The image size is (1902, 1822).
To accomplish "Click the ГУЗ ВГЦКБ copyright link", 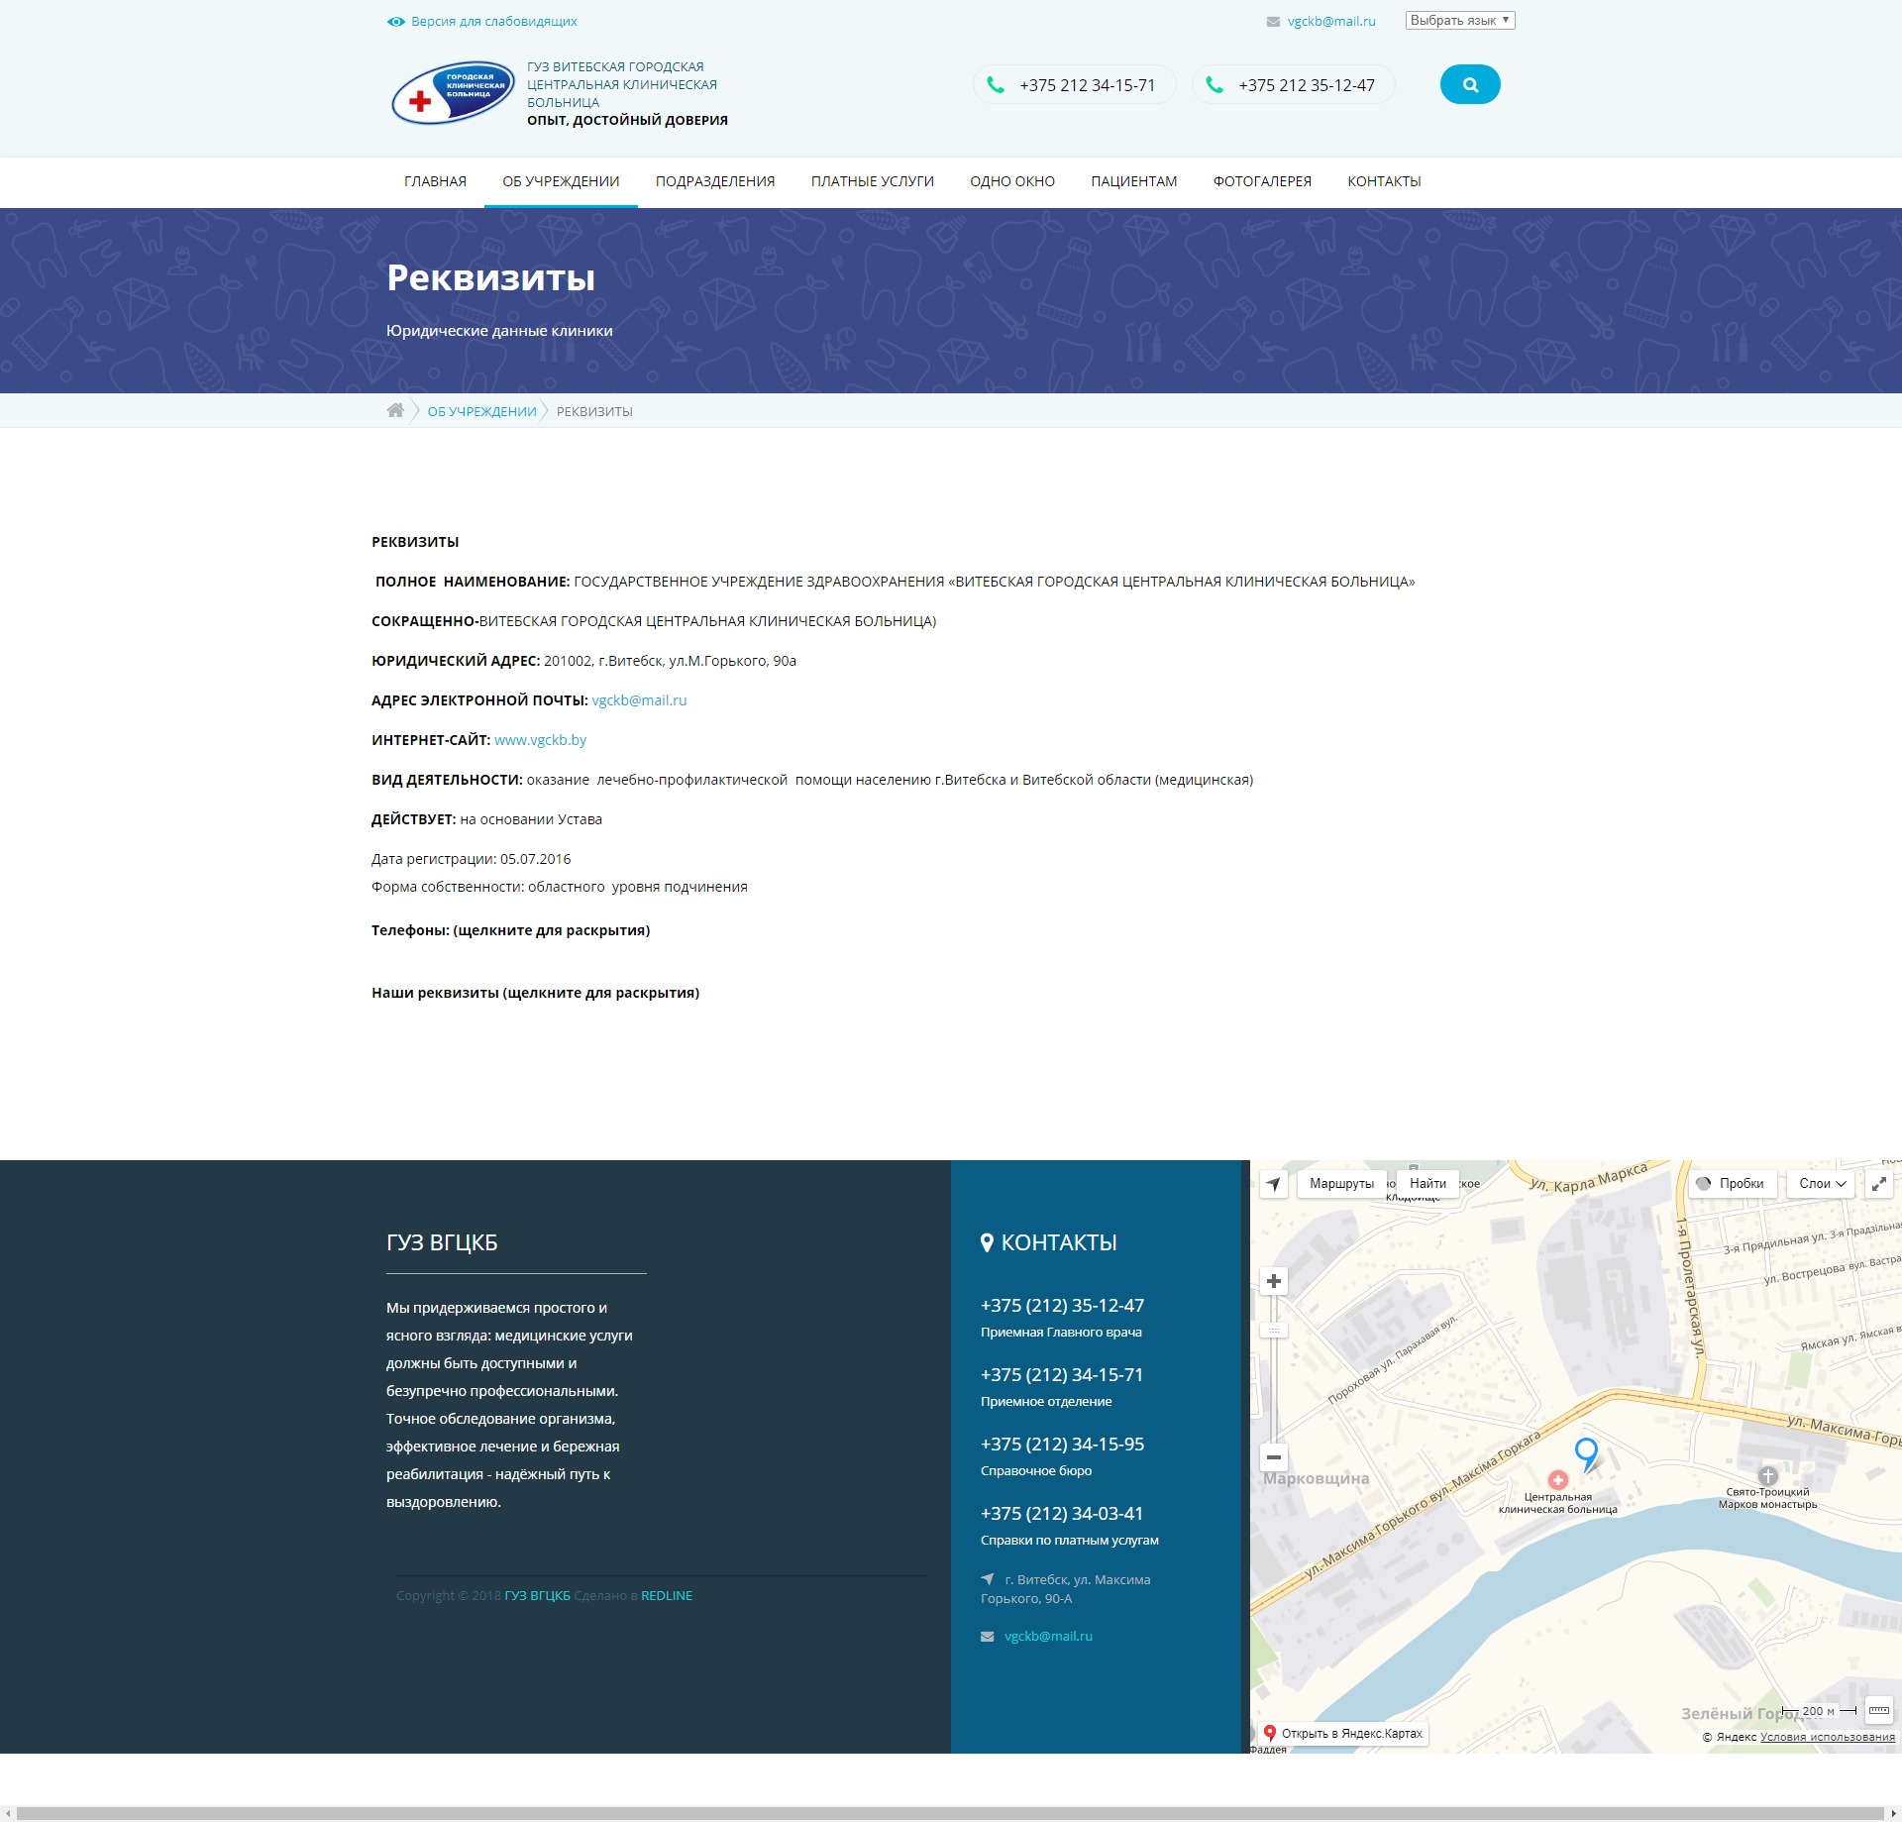I will (x=537, y=1595).
